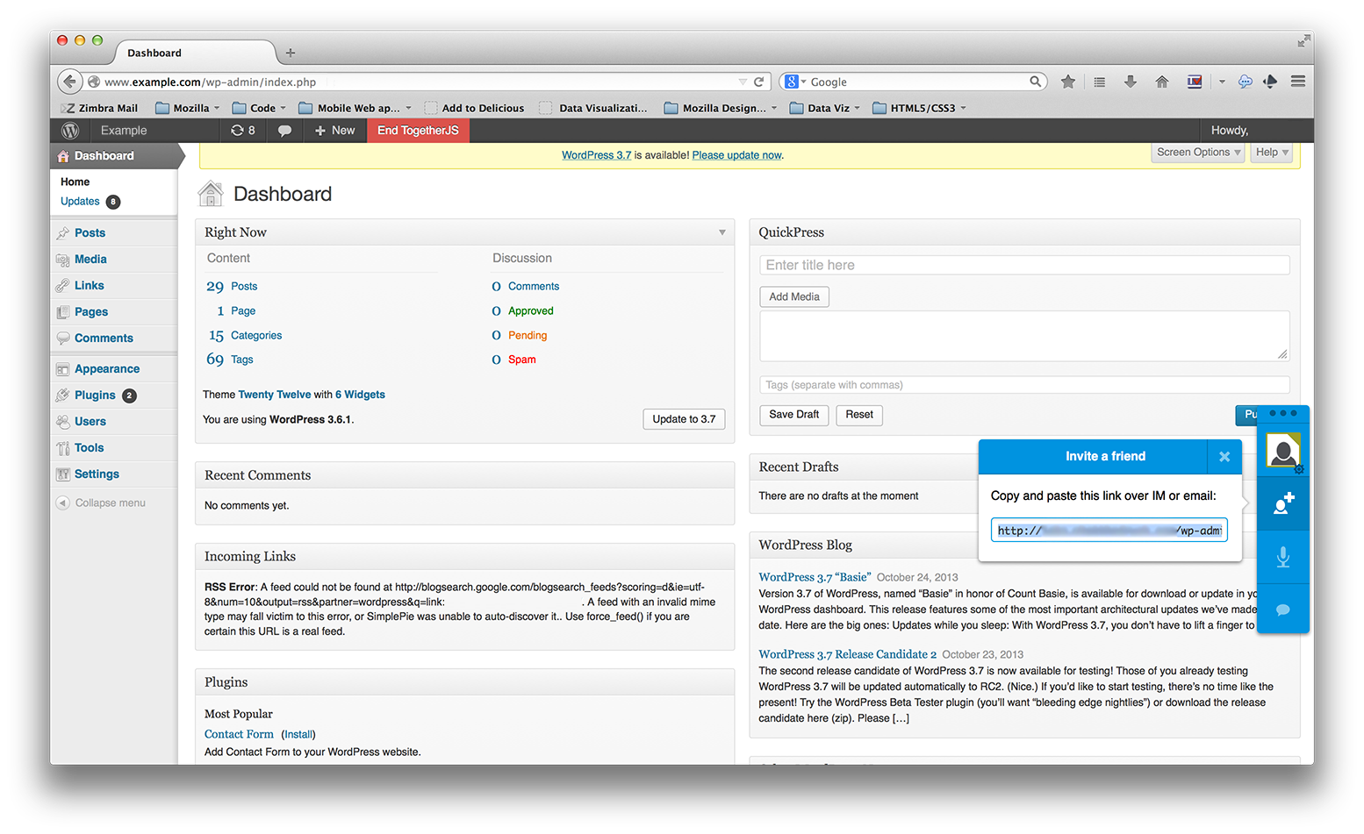Click the Please update now link
The image size is (1364, 834).
pos(736,155)
